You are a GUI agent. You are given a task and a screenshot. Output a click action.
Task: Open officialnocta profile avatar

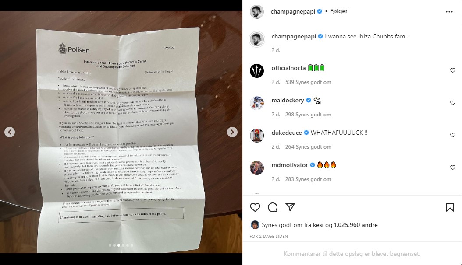pyautogui.click(x=257, y=71)
